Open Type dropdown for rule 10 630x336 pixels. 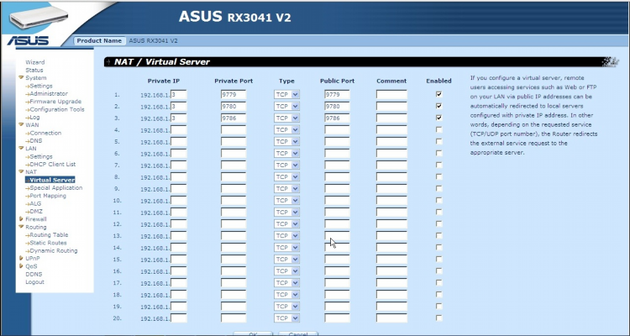coord(287,201)
